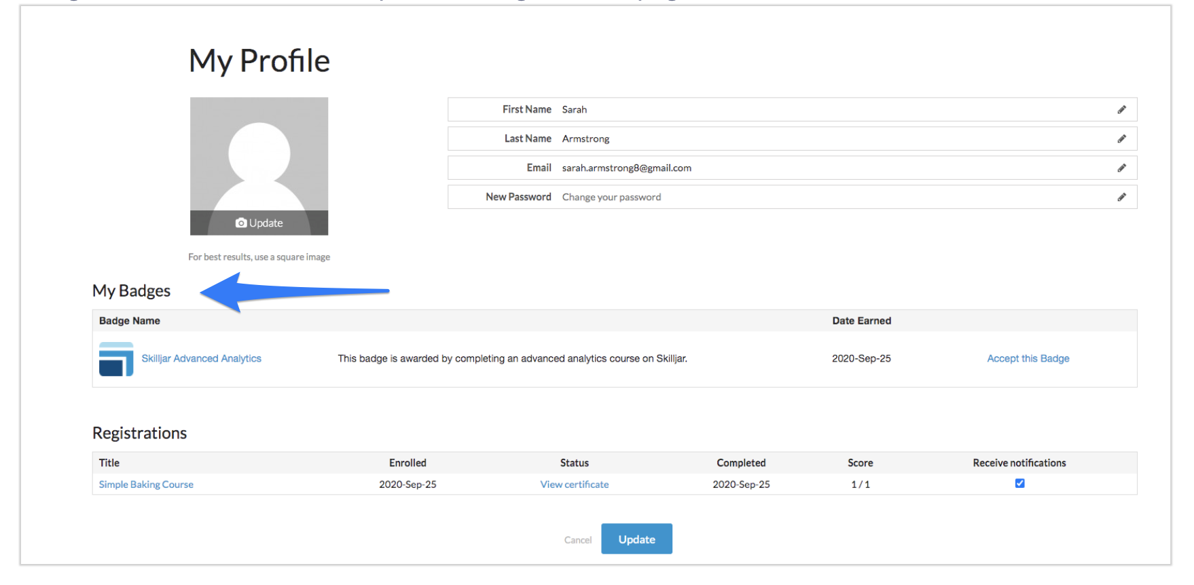The height and width of the screenshot is (585, 1194).
Task: Click the blue Update button
Action: [x=636, y=539]
